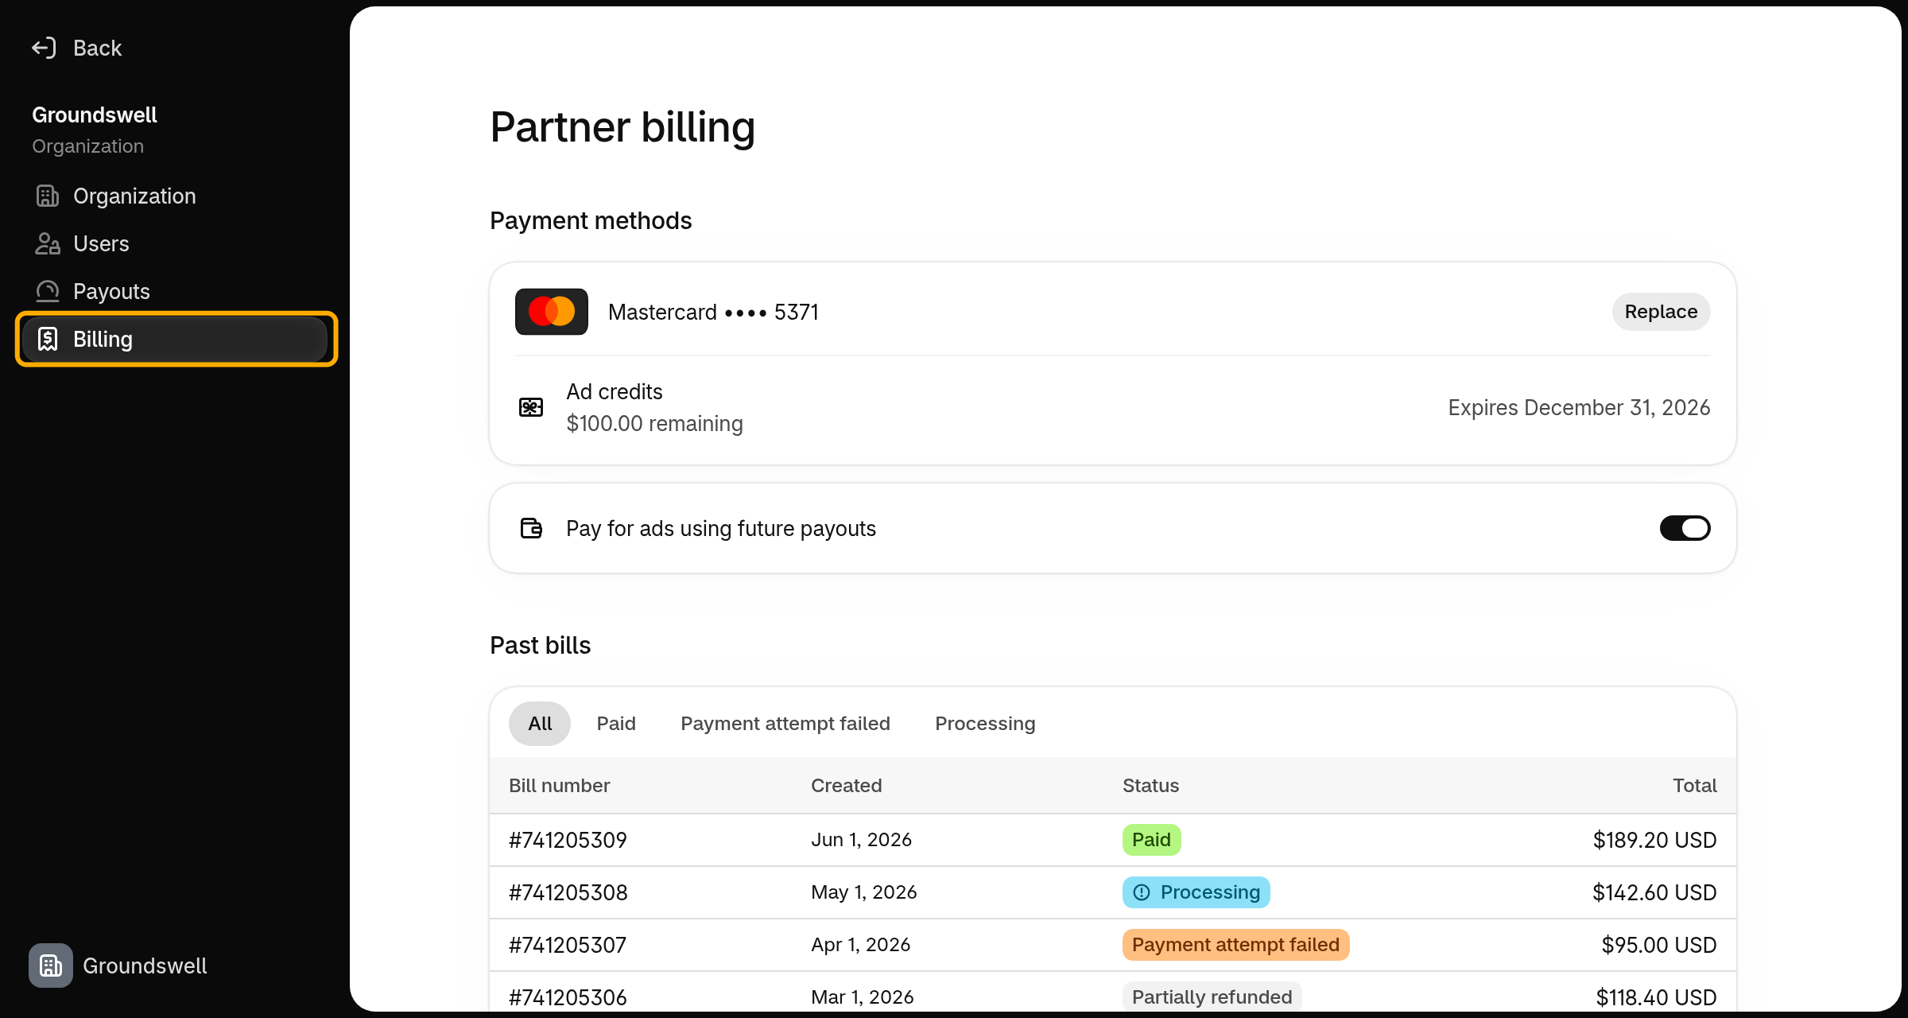This screenshot has width=1908, height=1018.
Task: Click the $142.60 USD total
Action: point(1654,892)
